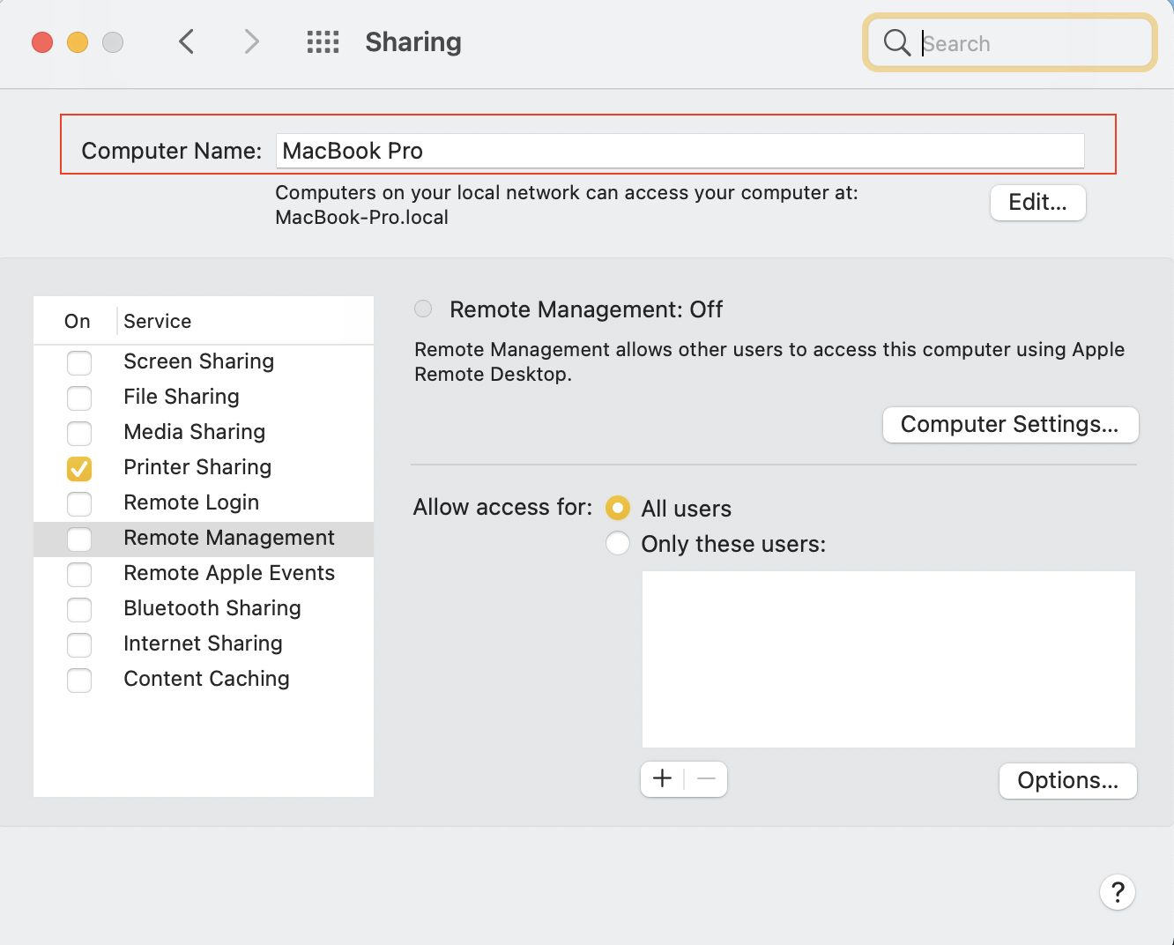Viewport: 1174px width, 945px height.
Task: Select Bluetooth Sharing in service list
Action: pos(212,608)
